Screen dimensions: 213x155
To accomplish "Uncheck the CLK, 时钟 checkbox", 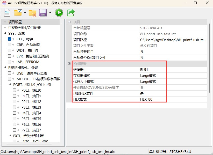I will pos(9,39).
